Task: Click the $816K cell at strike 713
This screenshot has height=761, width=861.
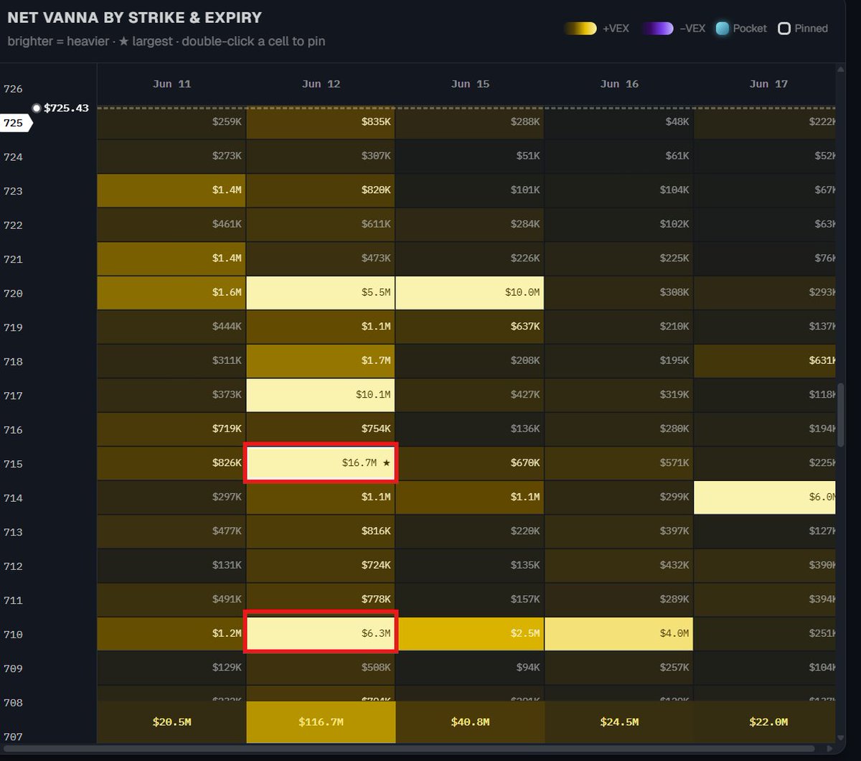Action: 321,531
